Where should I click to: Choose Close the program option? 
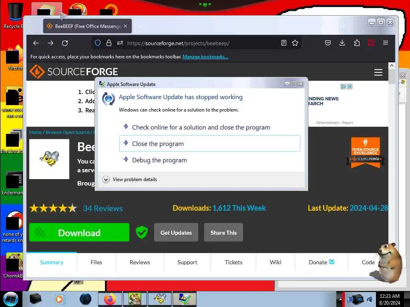[x=210, y=144]
